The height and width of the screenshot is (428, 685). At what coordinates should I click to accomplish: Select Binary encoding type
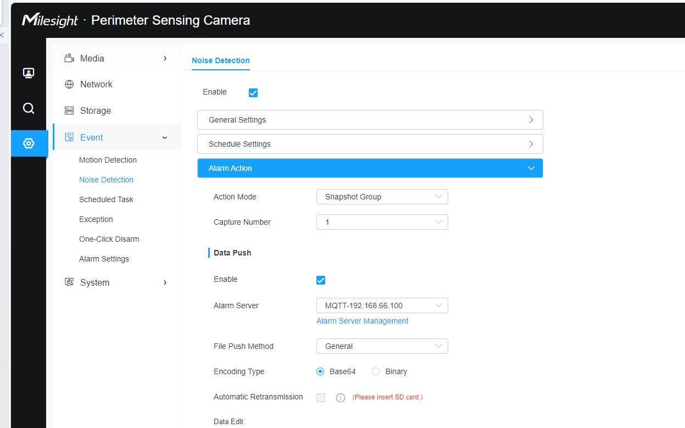[x=376, y=371]
